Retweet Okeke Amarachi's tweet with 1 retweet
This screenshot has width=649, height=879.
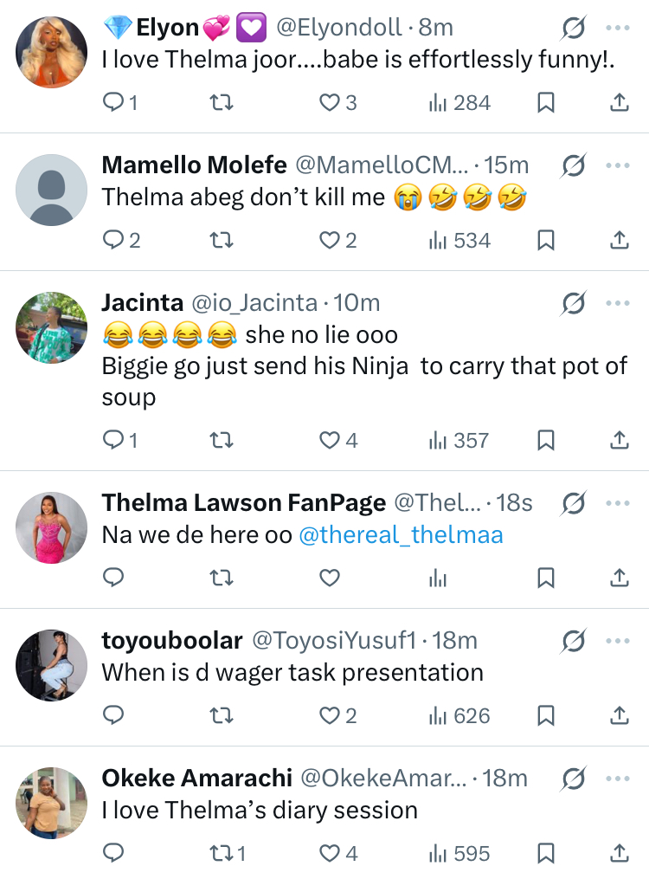click(222, 854)
